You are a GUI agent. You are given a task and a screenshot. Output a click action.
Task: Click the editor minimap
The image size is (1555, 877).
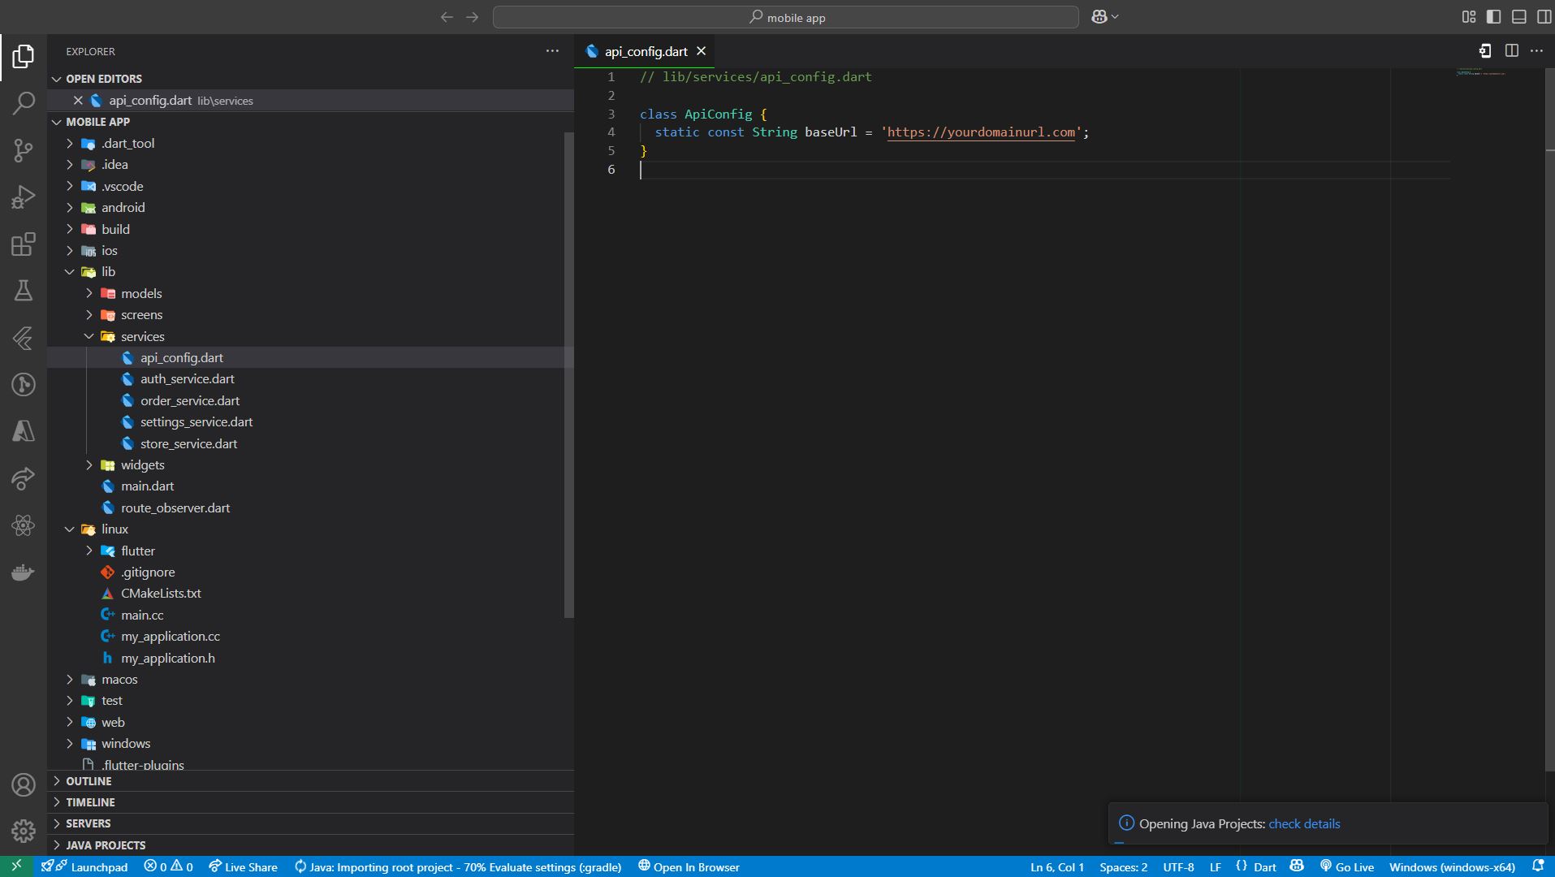point(1498,74)
